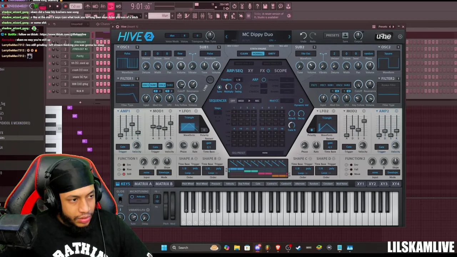
Task: Open FL Studio mixer icon in toolbar
Action: click(x=202, y=16)
